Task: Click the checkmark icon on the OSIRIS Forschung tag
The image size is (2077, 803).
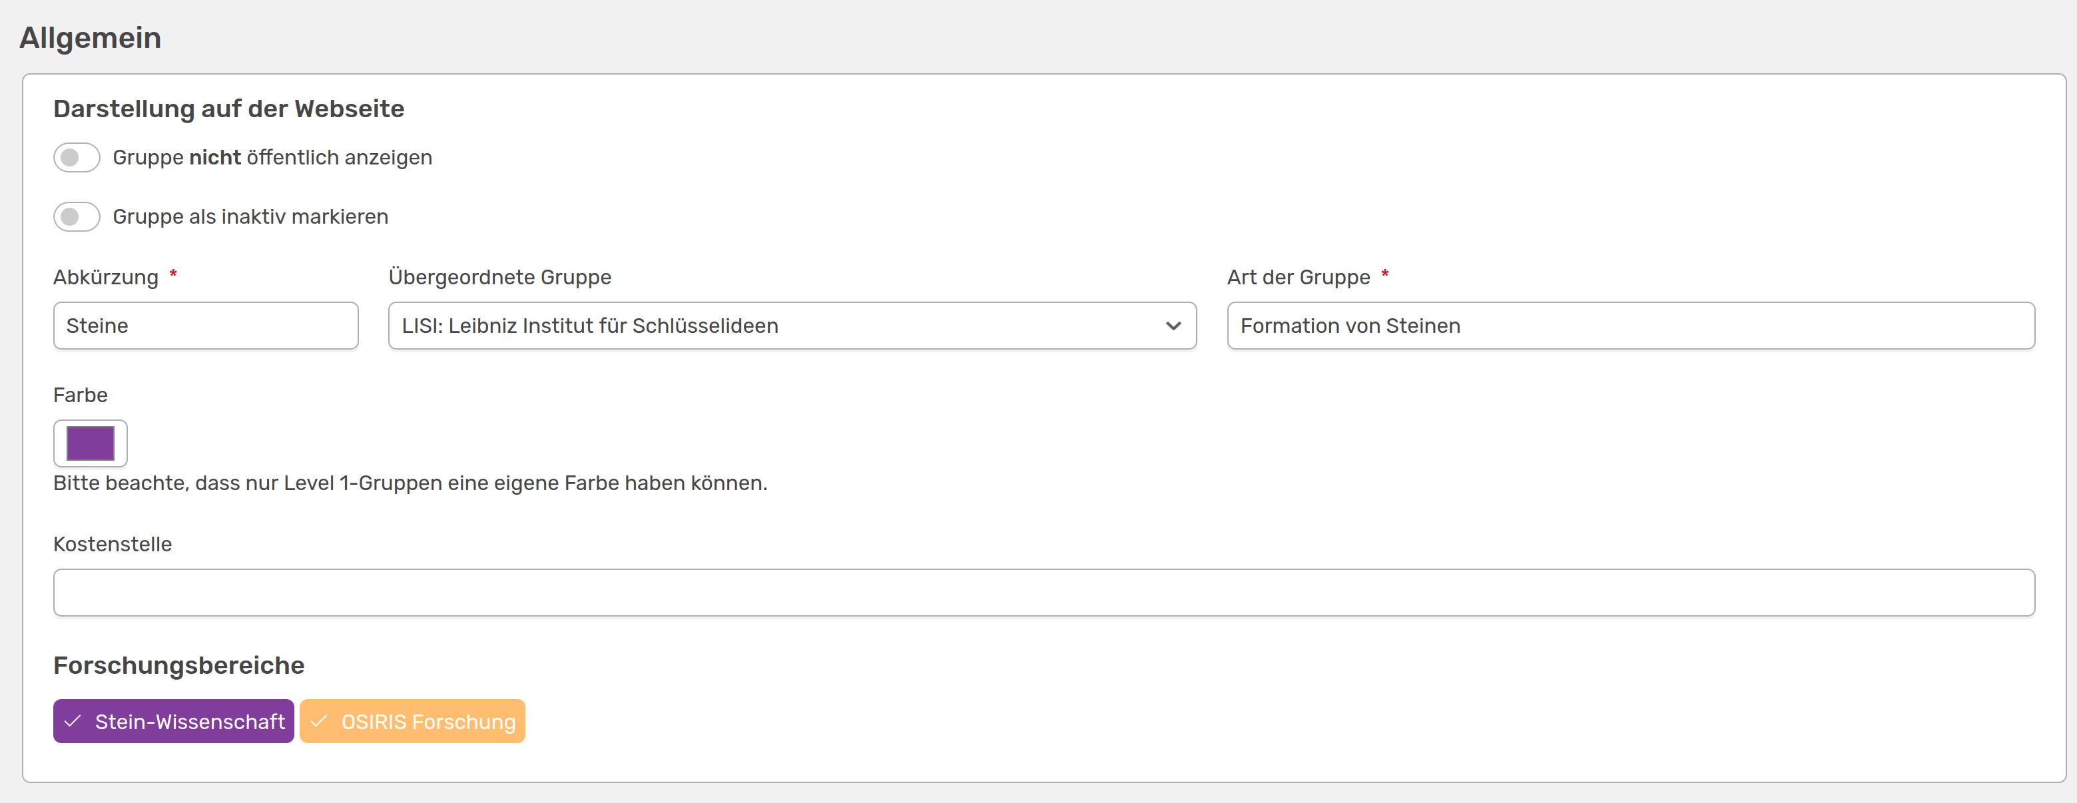Action: tap(319, 722)
